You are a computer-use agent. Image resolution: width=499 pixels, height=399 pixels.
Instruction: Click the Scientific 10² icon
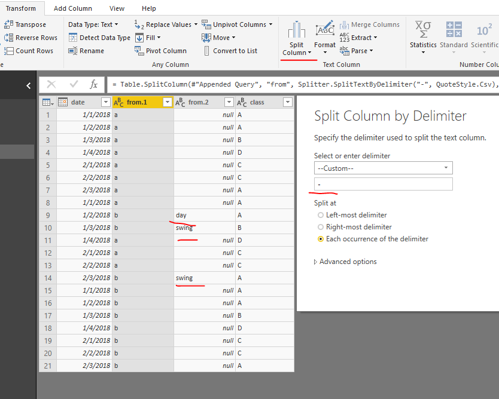(484, 30)
